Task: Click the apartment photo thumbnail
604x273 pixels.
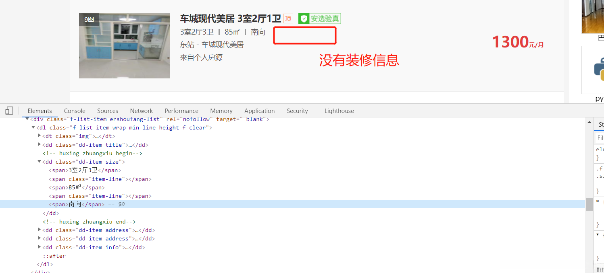Action: coord(124,45)
